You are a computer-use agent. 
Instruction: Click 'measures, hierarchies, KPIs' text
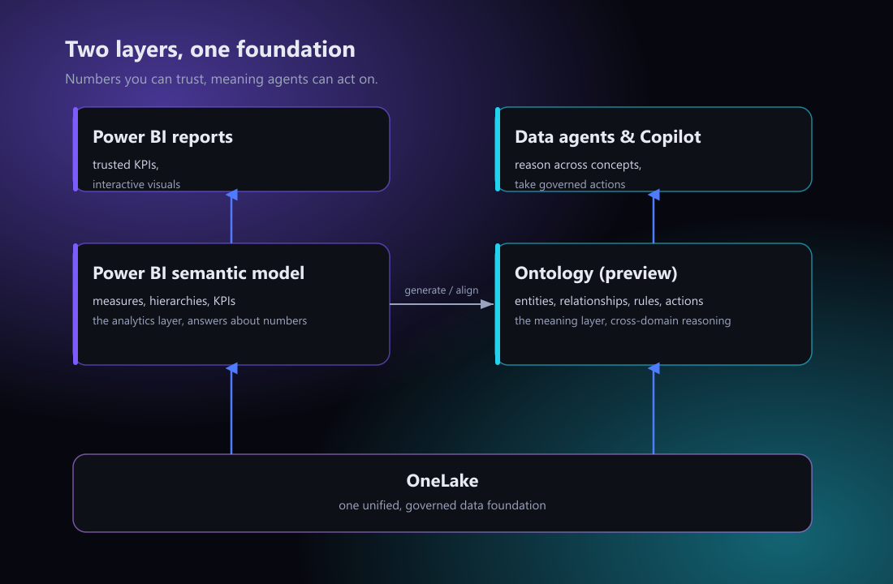(164, 301)
